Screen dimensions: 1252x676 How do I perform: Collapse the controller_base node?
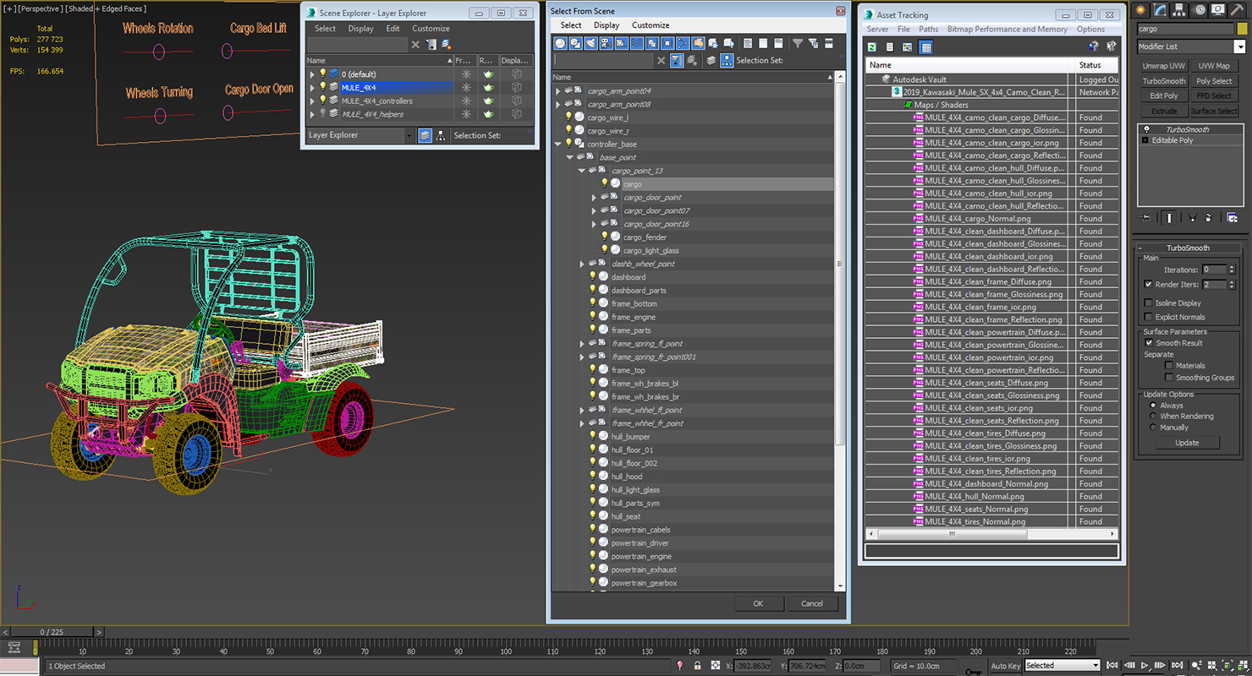(557, 144)
